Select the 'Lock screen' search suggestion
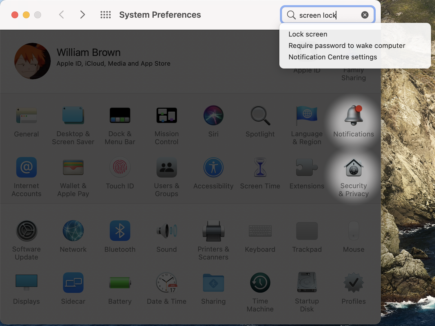The width and height of the screenshot is (435, 326). pos(308,34)
